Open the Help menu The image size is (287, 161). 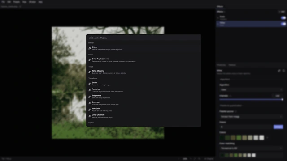coord(40,2)
